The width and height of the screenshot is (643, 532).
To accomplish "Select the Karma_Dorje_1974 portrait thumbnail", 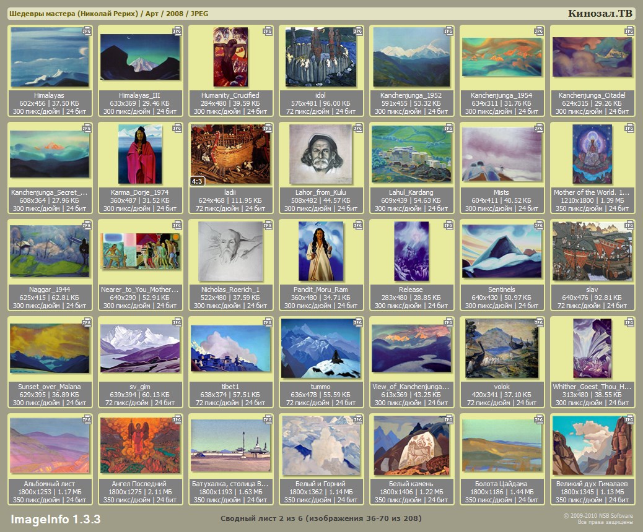I will point(140,154).
